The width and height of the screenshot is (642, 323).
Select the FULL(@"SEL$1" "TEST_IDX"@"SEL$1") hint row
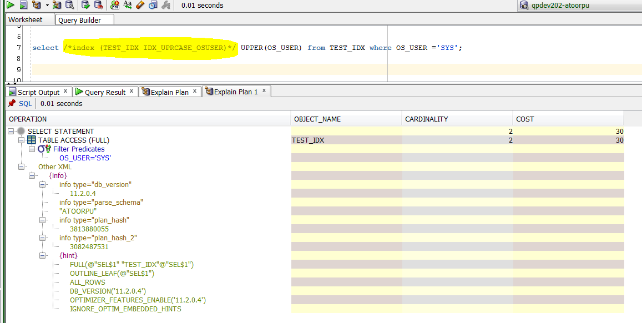(x=132, y=265)
